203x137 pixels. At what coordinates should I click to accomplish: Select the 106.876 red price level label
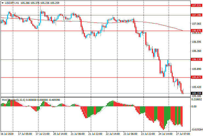[x=196, y=30]
